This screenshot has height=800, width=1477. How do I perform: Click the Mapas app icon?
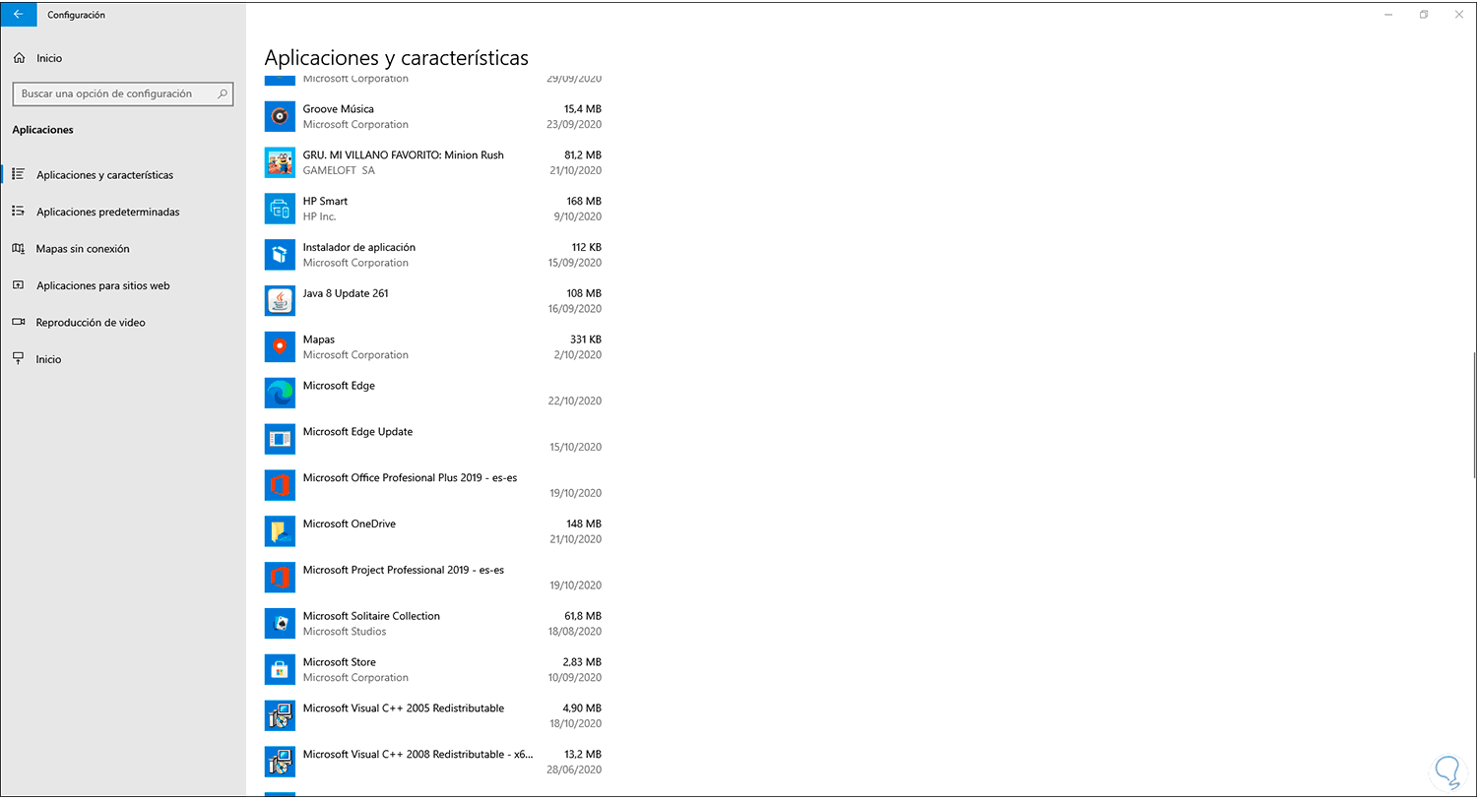tap(280, 347)
